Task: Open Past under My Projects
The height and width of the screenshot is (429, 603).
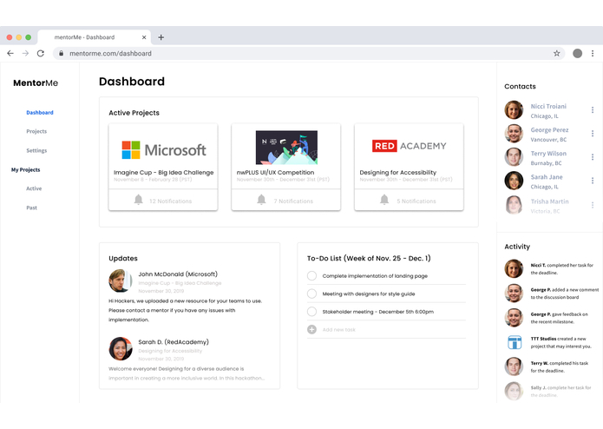Action: (31, 208)
